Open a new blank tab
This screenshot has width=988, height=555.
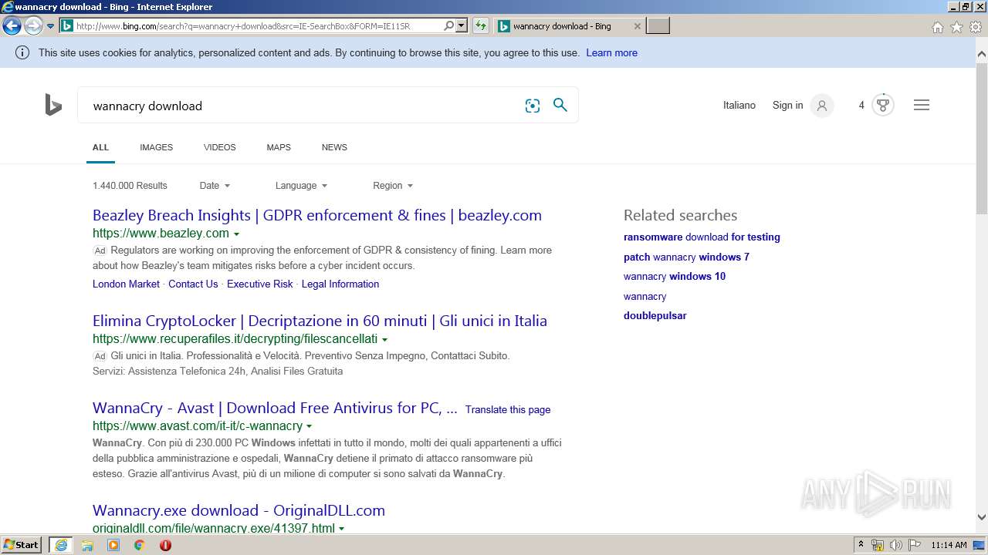pos(658,26)
